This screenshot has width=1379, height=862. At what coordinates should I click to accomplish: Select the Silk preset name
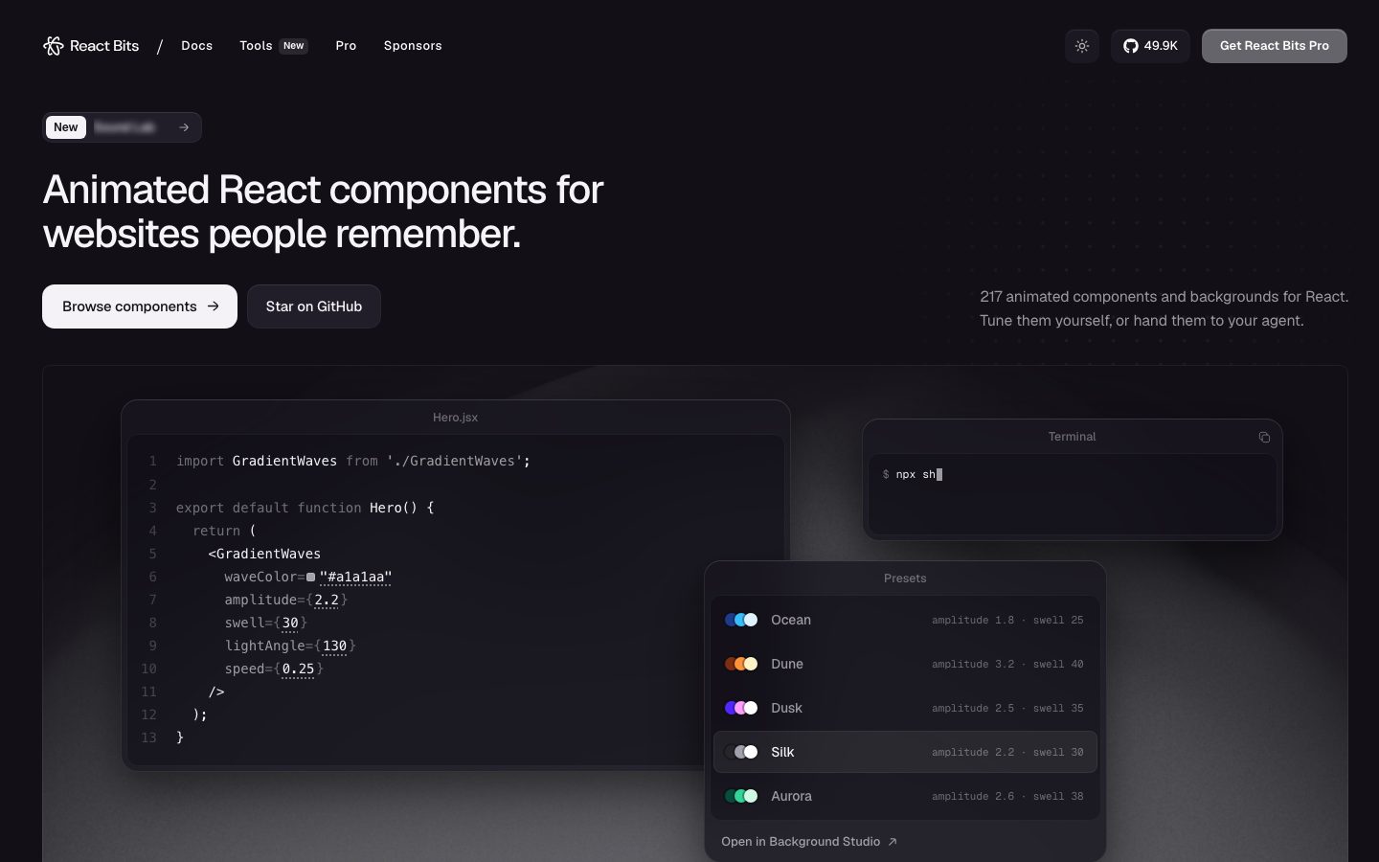coord(782,752)
